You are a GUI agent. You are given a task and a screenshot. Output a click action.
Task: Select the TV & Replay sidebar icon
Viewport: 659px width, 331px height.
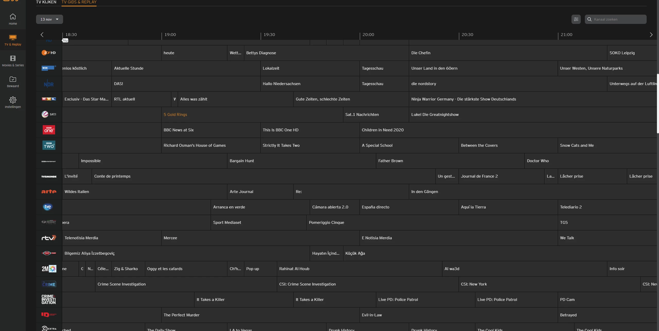click(x=13, y=38)
